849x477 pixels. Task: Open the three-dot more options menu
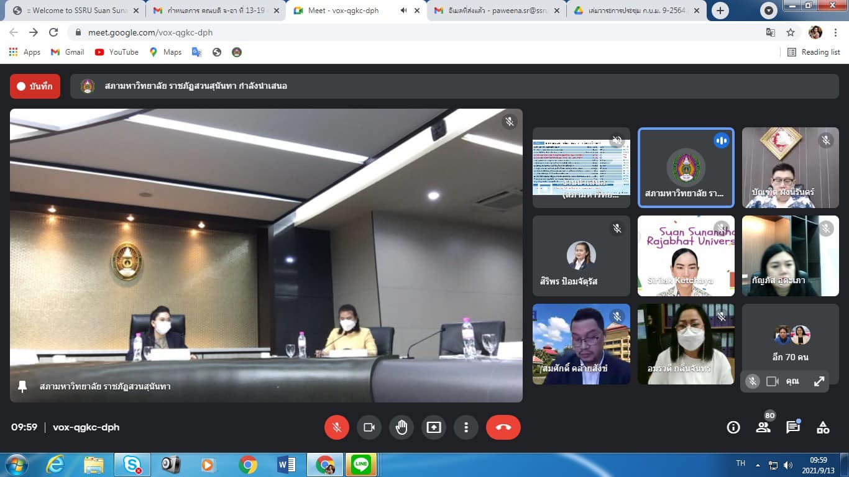coord(466,427)
